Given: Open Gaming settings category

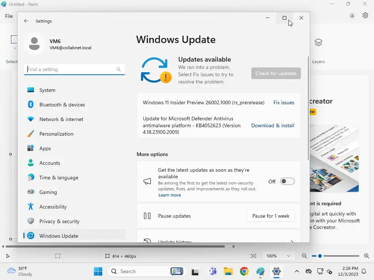Looking at the screenshot, I should pyautogui.click(x=75, y=192).
